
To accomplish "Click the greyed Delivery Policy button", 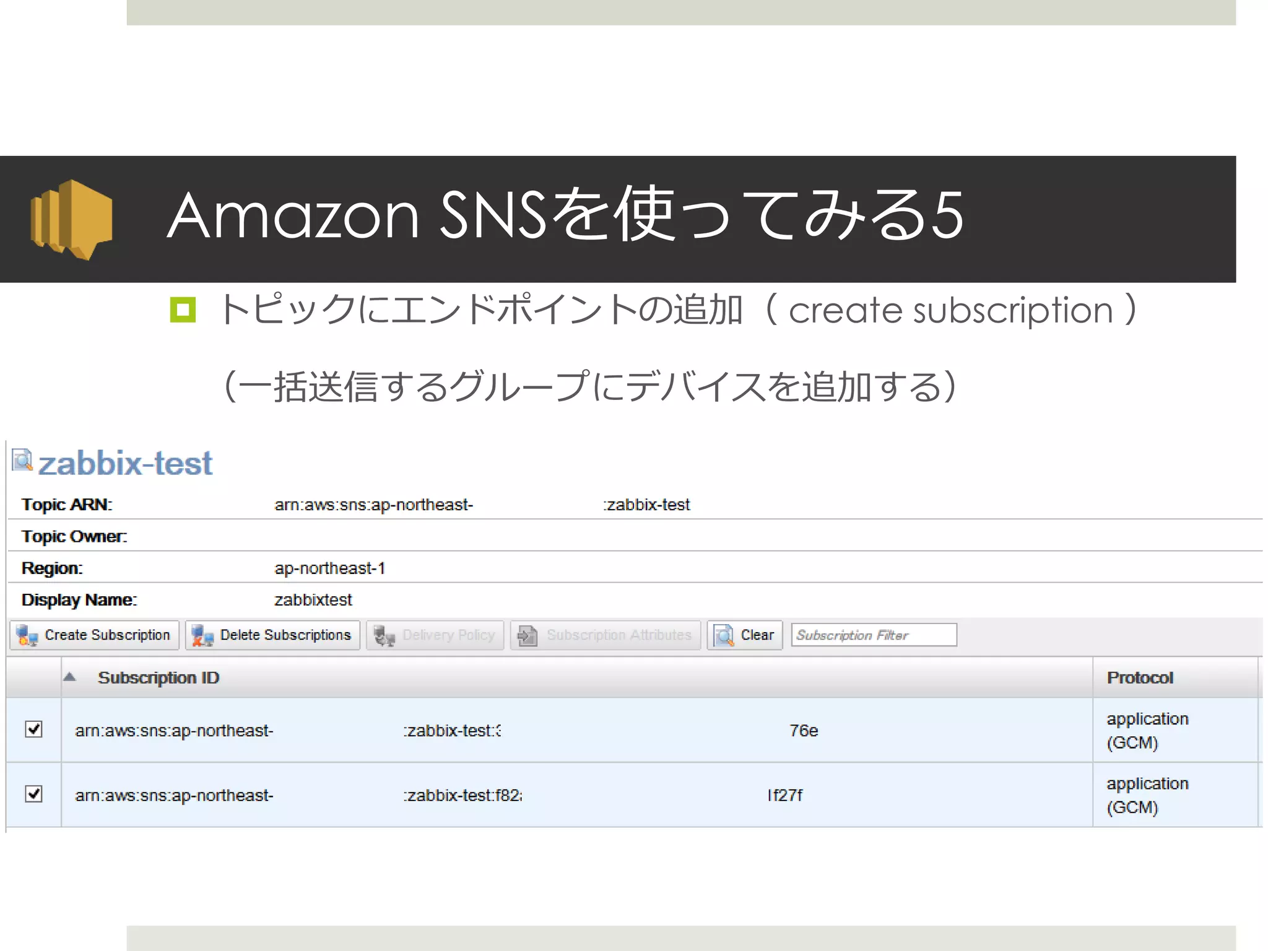I will 435,635.
